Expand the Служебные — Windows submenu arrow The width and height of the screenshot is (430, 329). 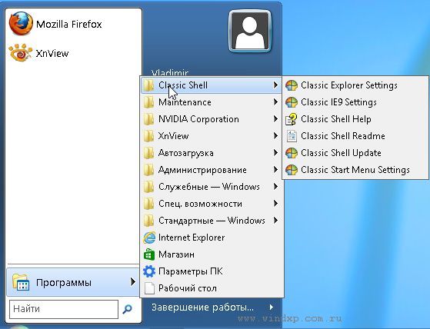275,187
